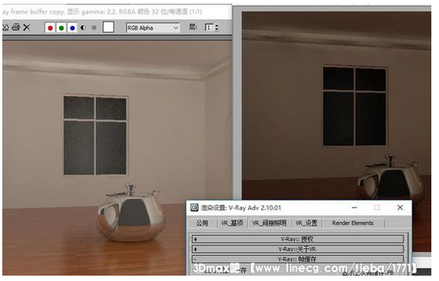439x281 pixels.
Task: Switch to the VR_间接照明 tab
Action: click(270, 223)
